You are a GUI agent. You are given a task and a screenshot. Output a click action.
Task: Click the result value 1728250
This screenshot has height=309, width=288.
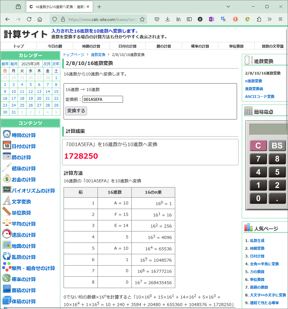tap(81, 156)
